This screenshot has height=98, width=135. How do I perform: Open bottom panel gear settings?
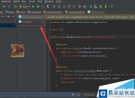73,94
